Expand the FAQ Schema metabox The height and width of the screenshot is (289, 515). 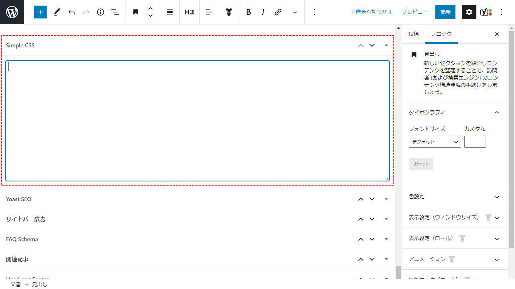click(x=386, y=239)
